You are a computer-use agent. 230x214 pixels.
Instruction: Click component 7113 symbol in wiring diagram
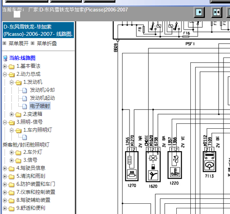[x=209, y=161]
